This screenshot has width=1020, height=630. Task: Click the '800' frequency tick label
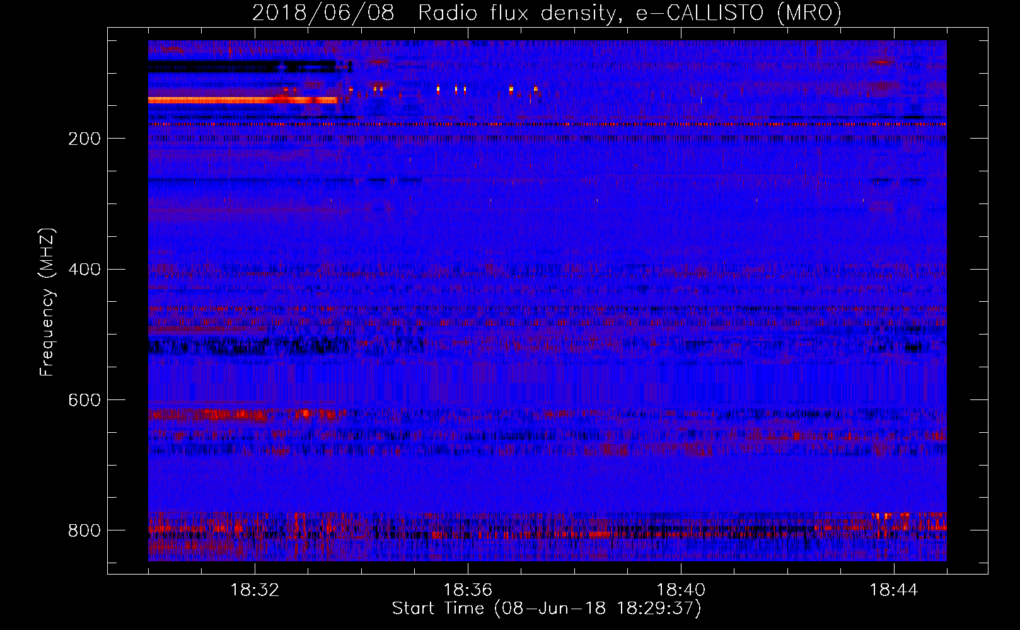[x=84, y=530]
